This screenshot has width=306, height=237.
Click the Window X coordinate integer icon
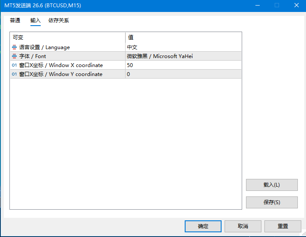click(x=14, y=65)
